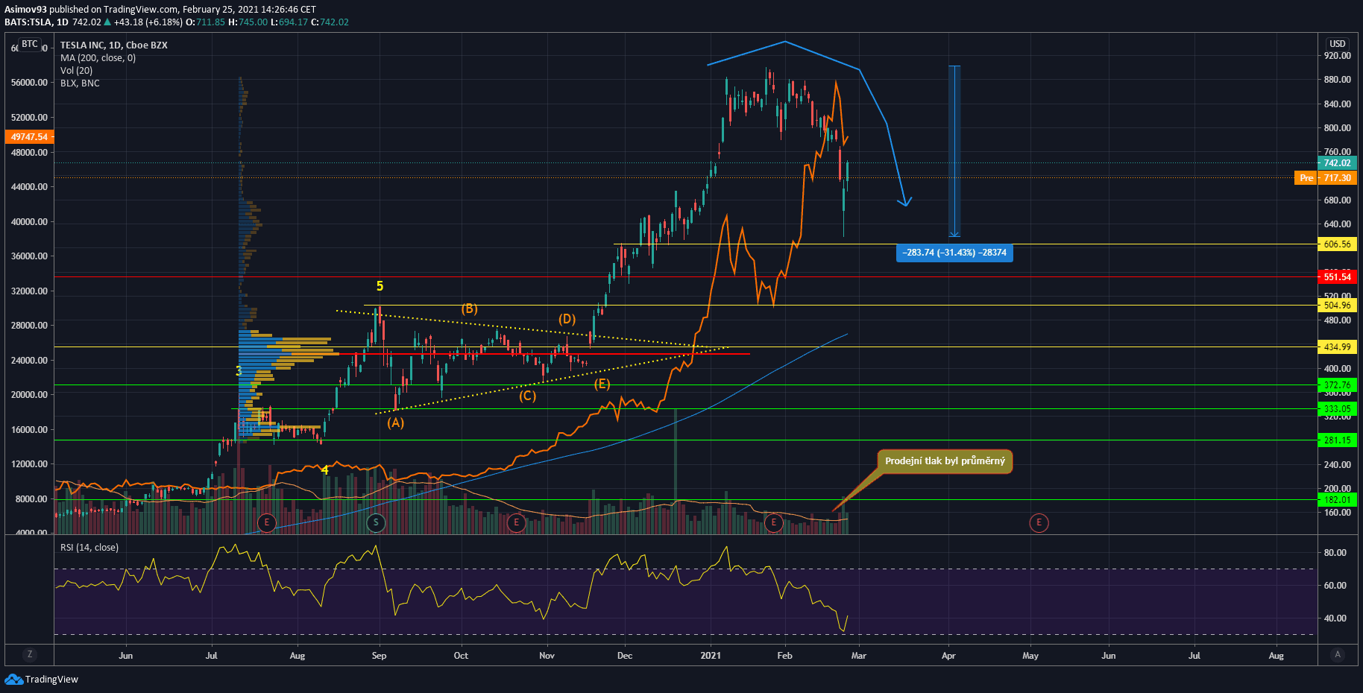The height and width of the screenshot is (693, 1363).
Task: Select the earnings marker near February 2021
Action: [x=773, y=522]
